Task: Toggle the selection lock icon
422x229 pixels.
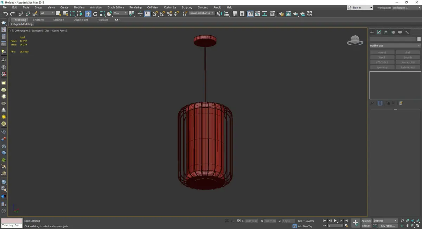Action: tap(232, 221)
